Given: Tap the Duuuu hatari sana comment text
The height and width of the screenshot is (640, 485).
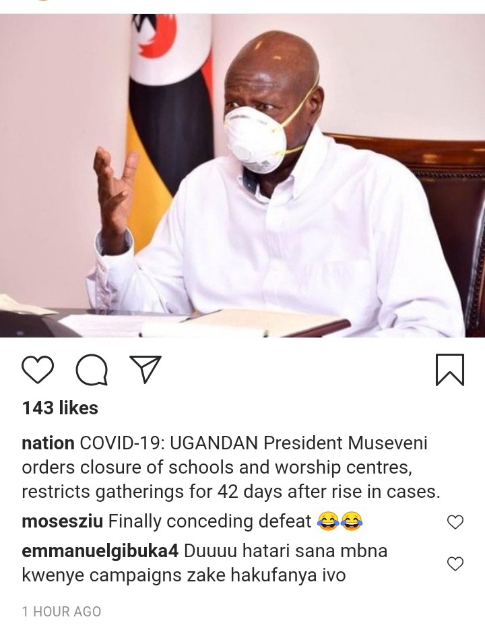Looking at the screenshot, I should point(204,563).
